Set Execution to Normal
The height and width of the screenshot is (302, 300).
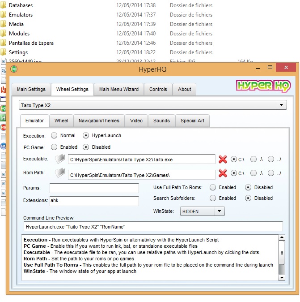click(x=54, y=136)
